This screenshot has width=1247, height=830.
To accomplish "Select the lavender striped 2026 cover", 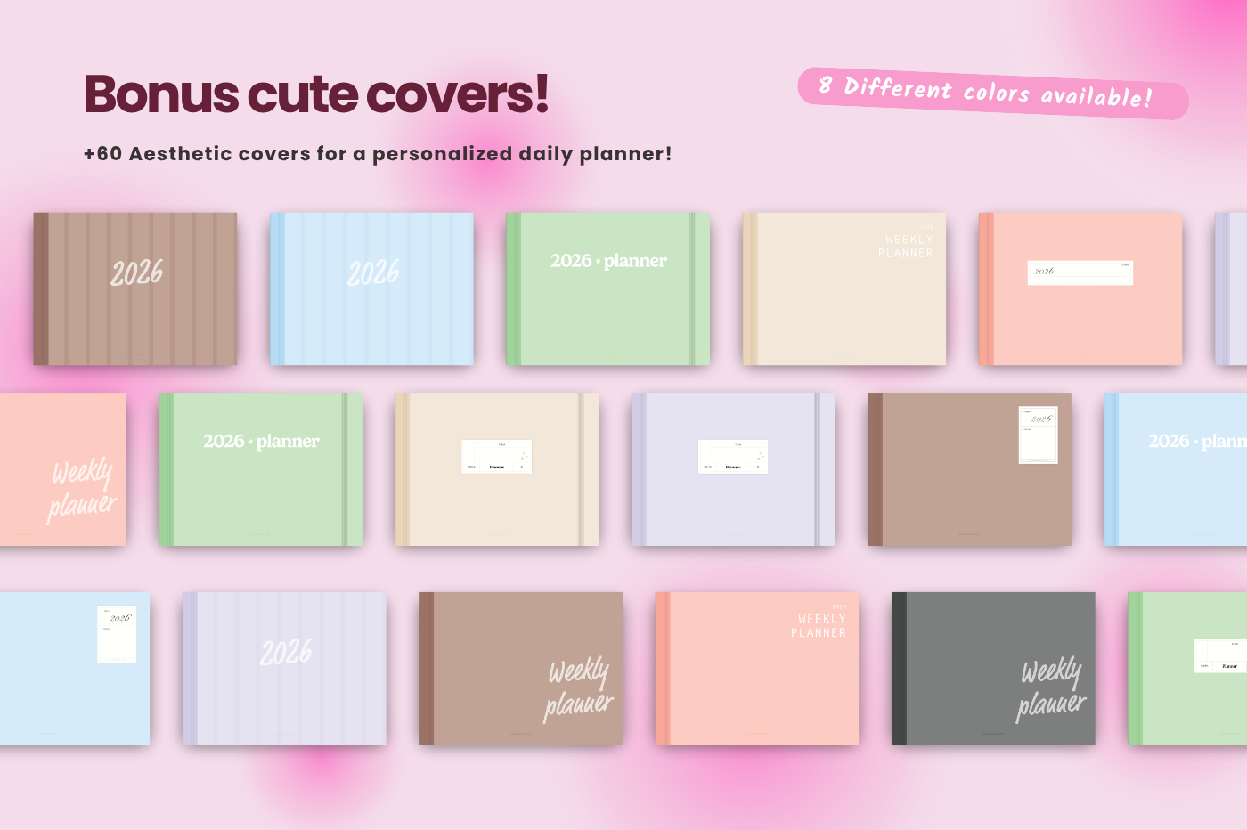I will coord(284,669).
